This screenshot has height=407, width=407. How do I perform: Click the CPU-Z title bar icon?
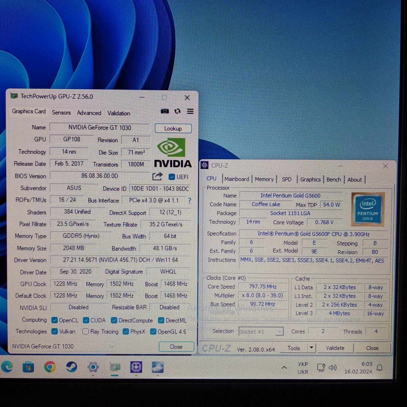click(204, 165)
